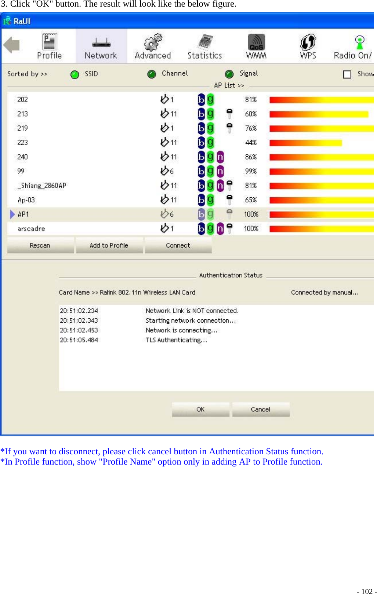Open the WMM QoS icon
The image size is (377, 594).
tap(256, 42)
